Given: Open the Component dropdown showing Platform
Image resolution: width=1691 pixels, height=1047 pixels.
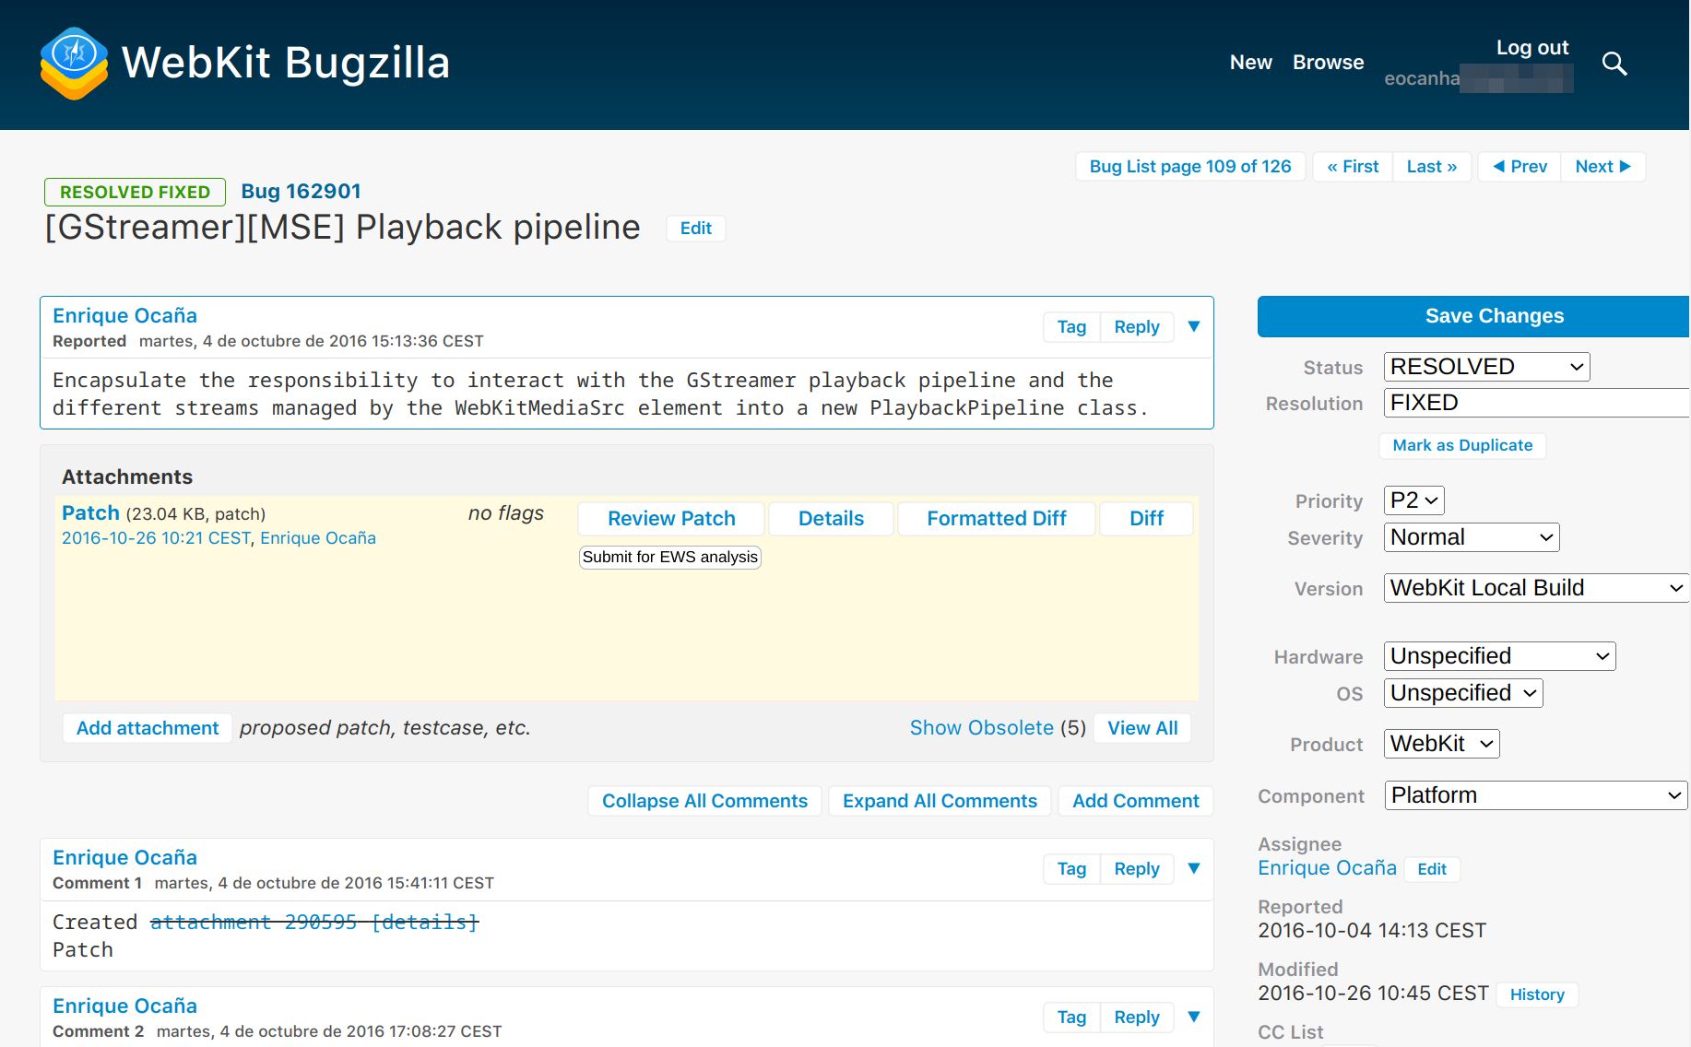Looking at the screenshot, I should (1536, 795).
